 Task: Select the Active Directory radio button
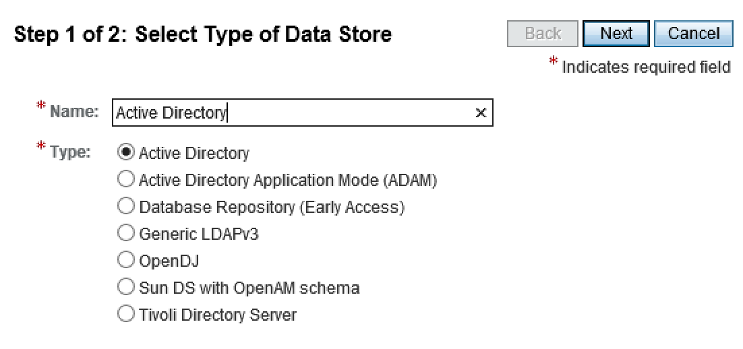126,153
